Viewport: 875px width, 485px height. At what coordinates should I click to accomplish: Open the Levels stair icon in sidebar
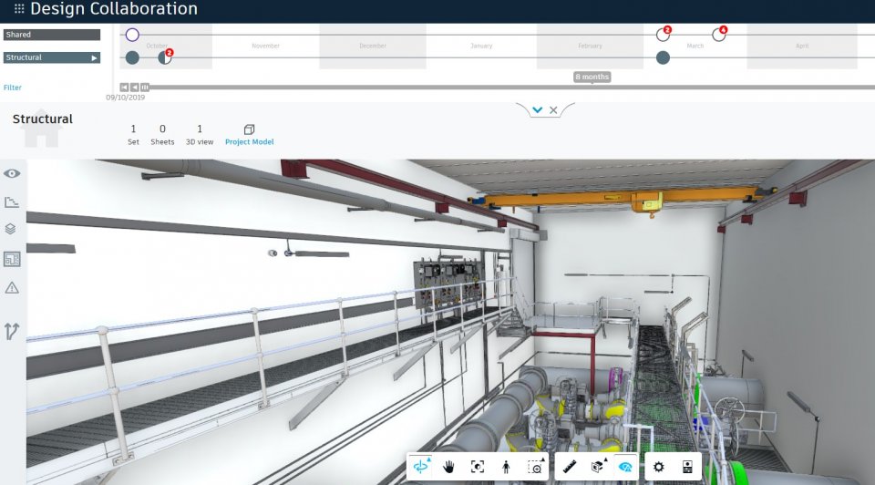tap(12, 202)
